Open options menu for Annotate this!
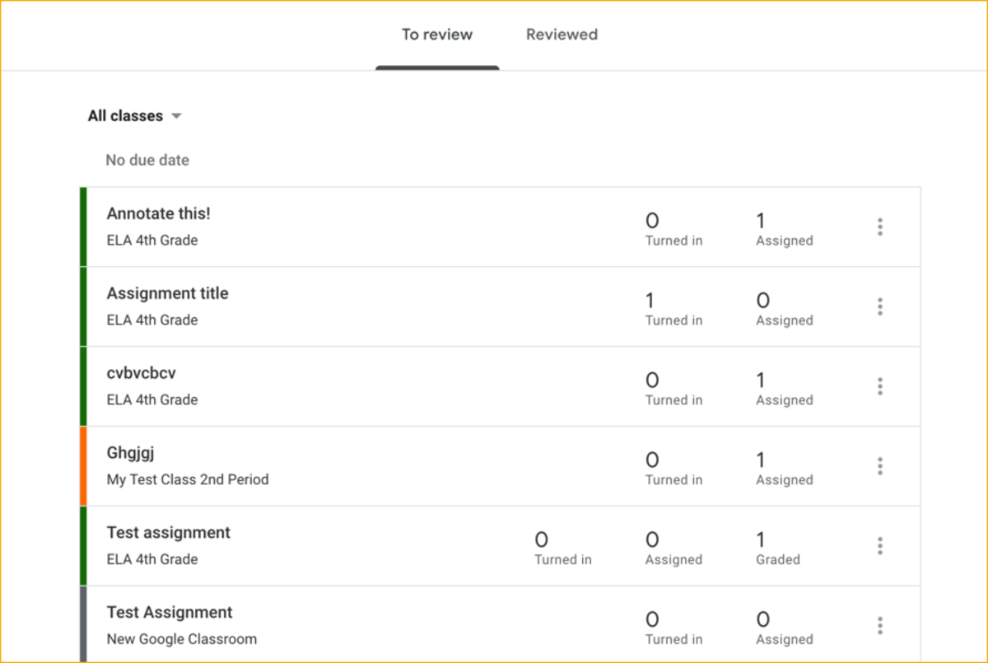 click(880, 227)
